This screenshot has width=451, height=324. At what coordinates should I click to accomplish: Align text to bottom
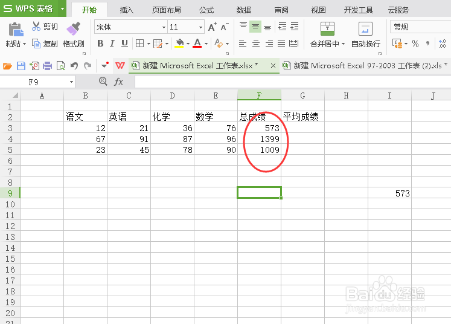pos(267,27)
